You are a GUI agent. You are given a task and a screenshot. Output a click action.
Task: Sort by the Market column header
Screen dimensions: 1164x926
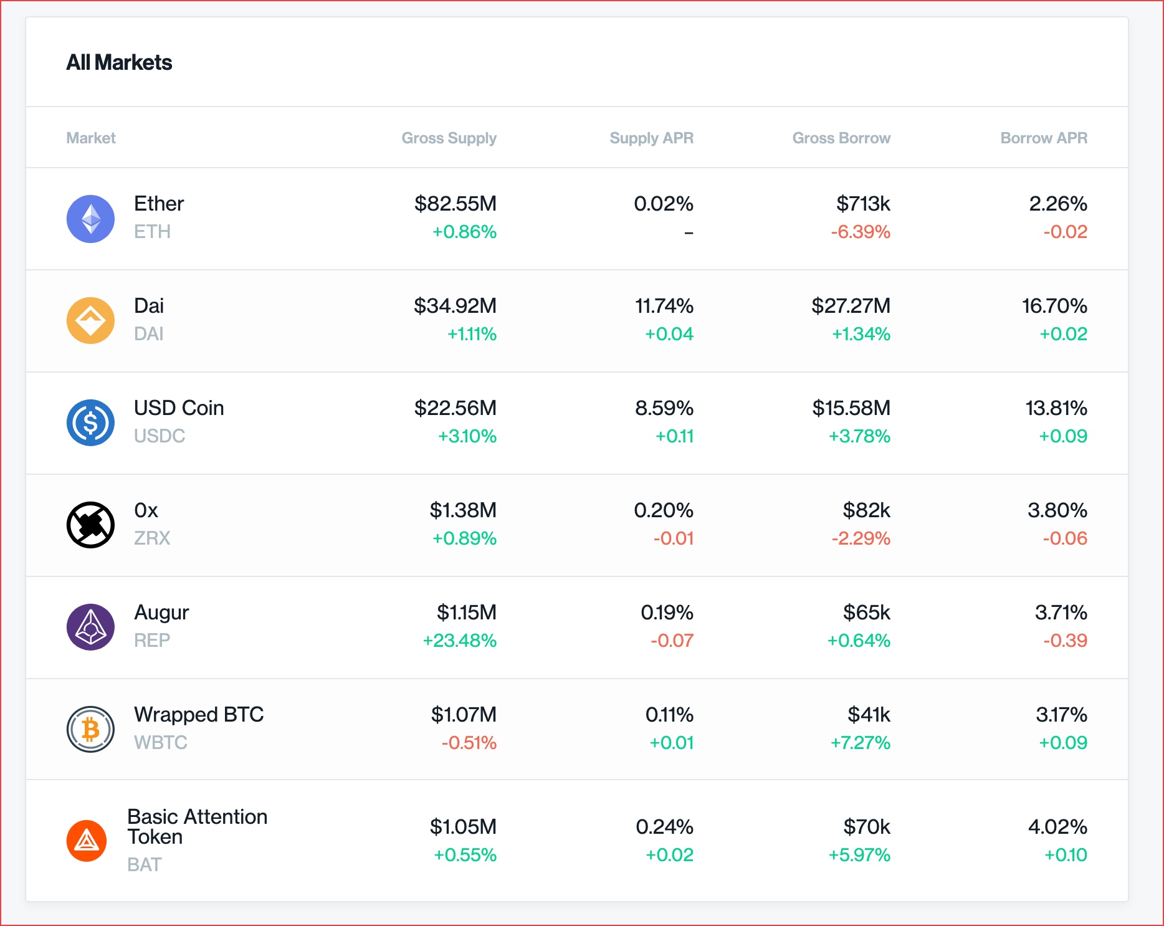(91, 138)
